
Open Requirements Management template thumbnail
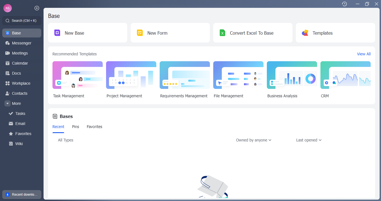pos(185,75)
